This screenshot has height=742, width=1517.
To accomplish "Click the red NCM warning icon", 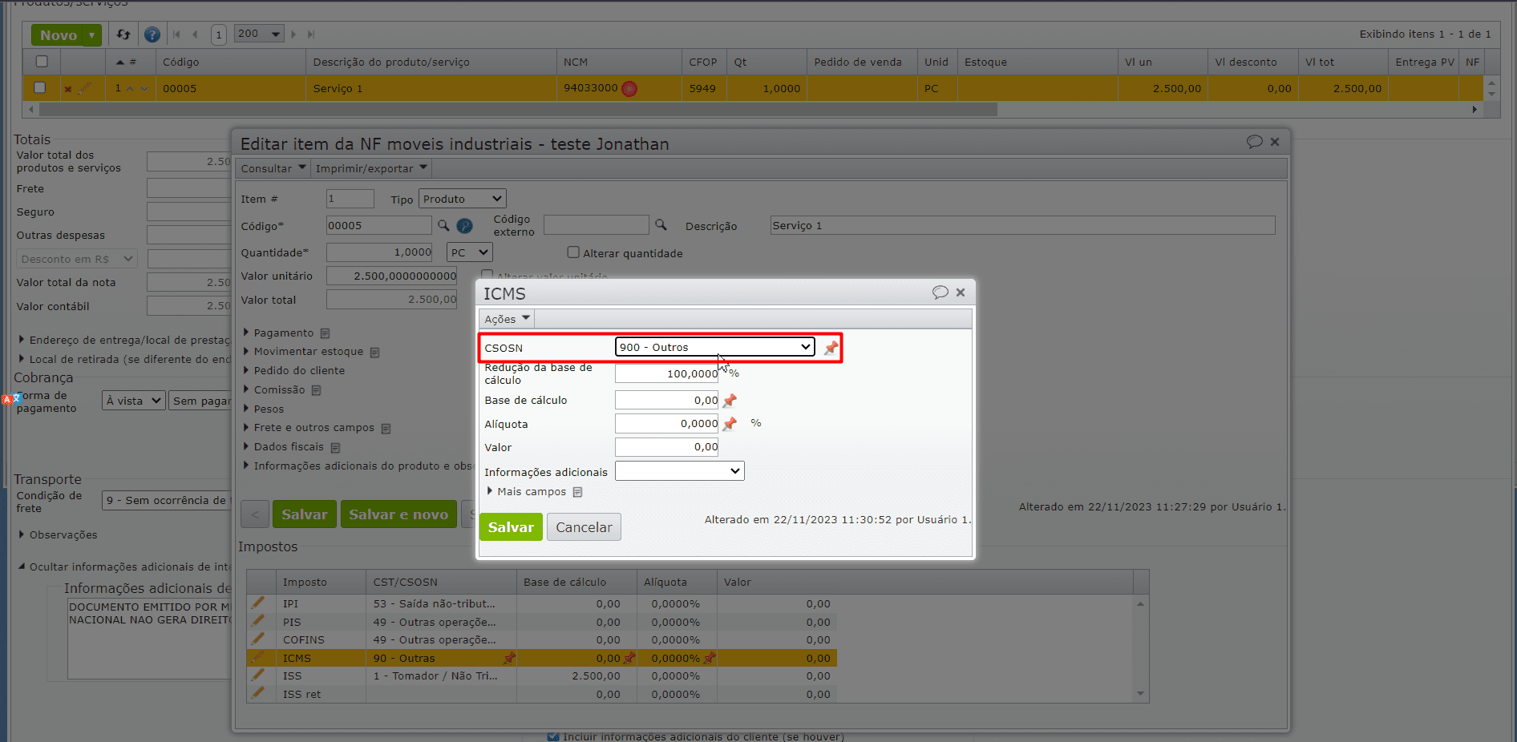I will (x=629, y=89).
